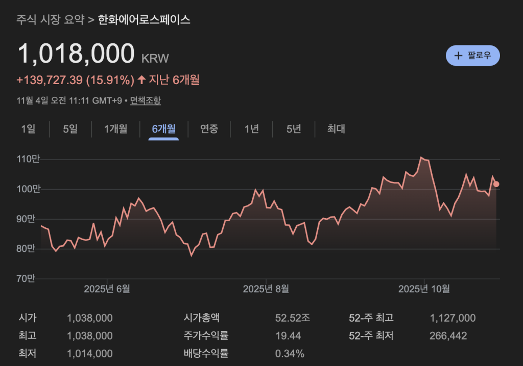This screenshot has width=523, height=366.
Task: Select the 5일 time range tab
Action: coord(70,129)
